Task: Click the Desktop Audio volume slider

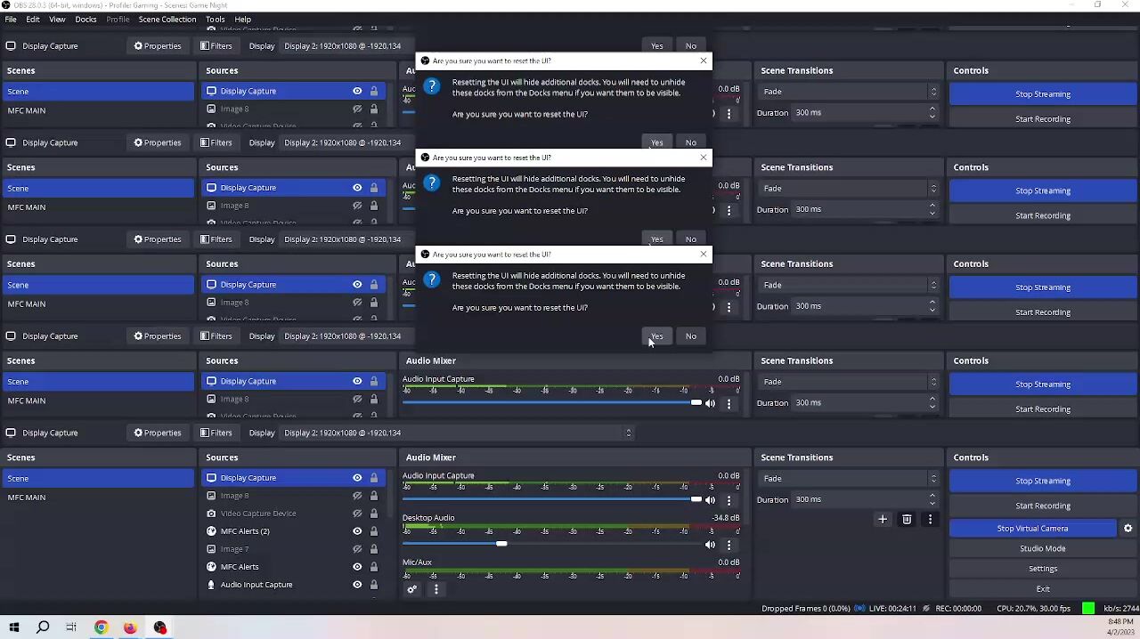Action: (501, 545)
